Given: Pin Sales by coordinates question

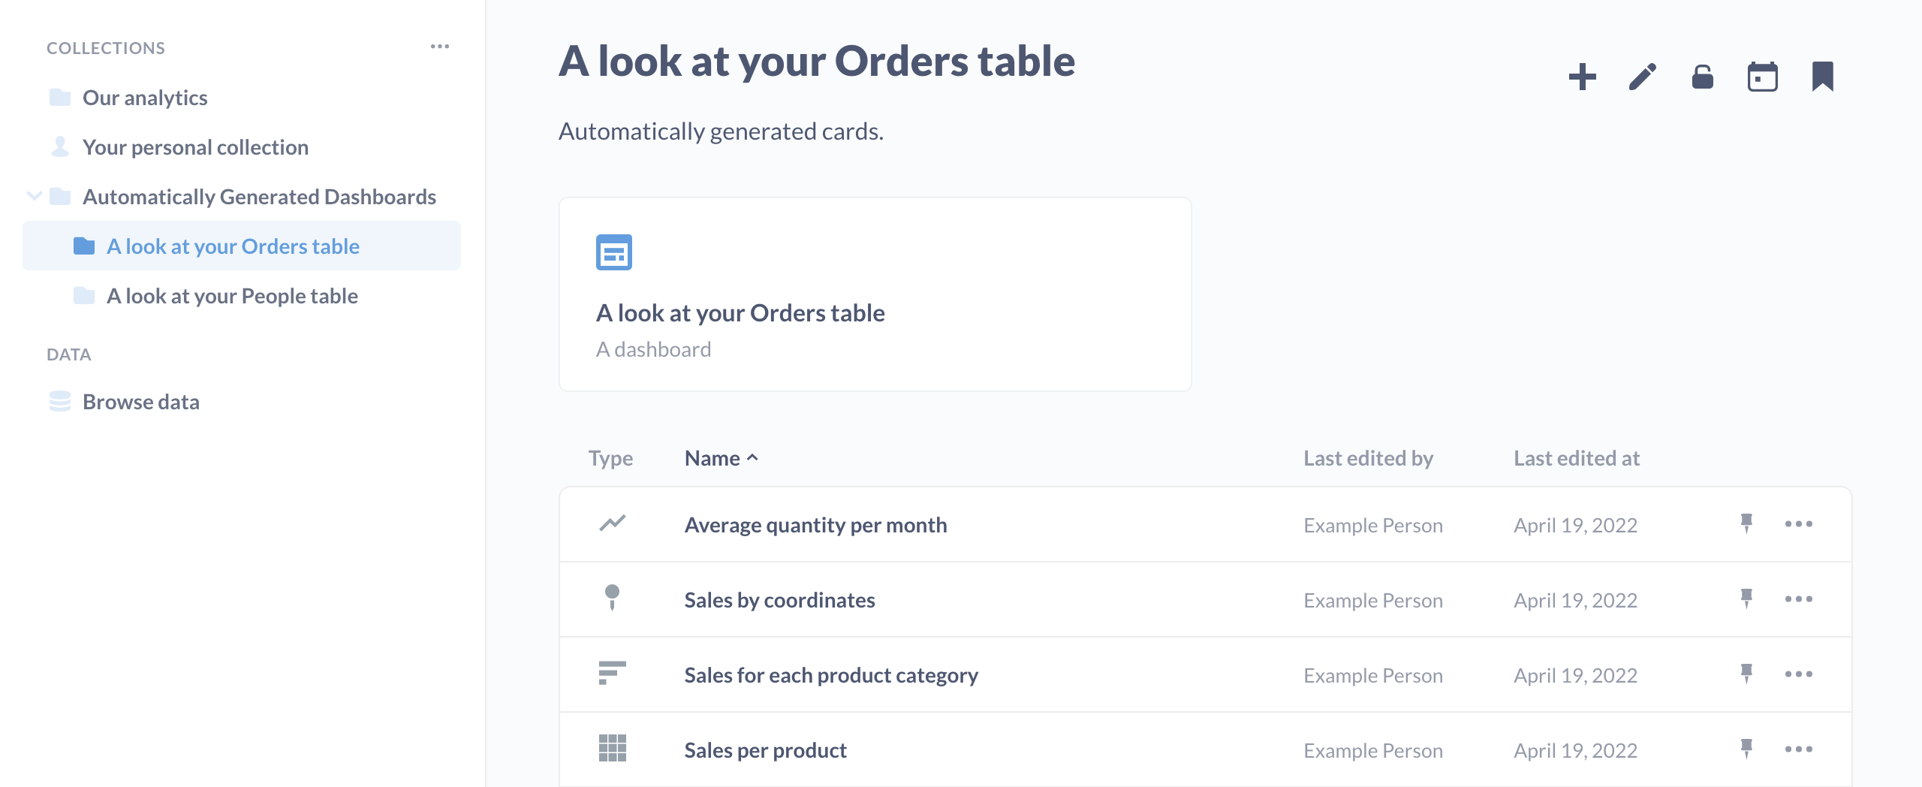Looking at the screenshot, I should tap(1746, 599).
